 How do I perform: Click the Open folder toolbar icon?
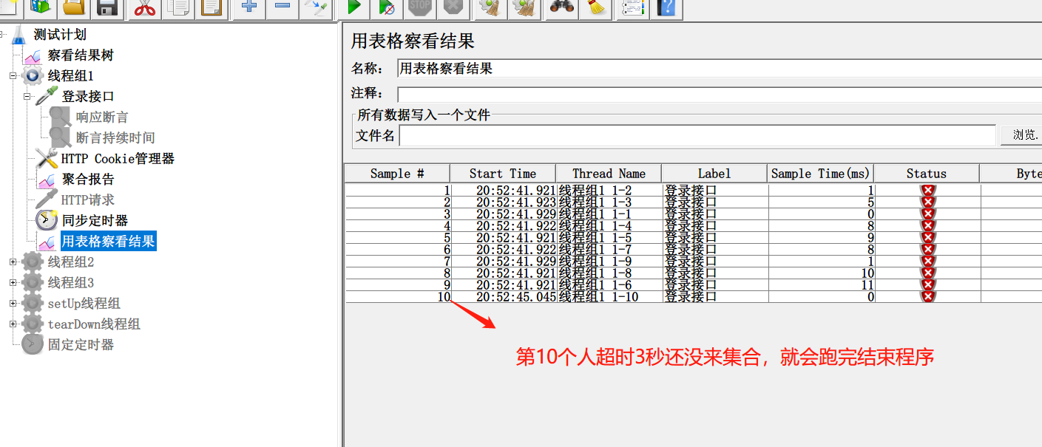pyautogui.click(x=73, y=8)
